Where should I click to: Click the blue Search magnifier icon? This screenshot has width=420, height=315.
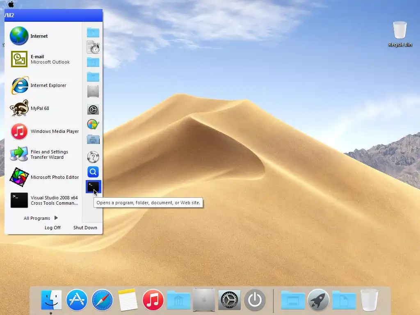click(x=93, y=172)
